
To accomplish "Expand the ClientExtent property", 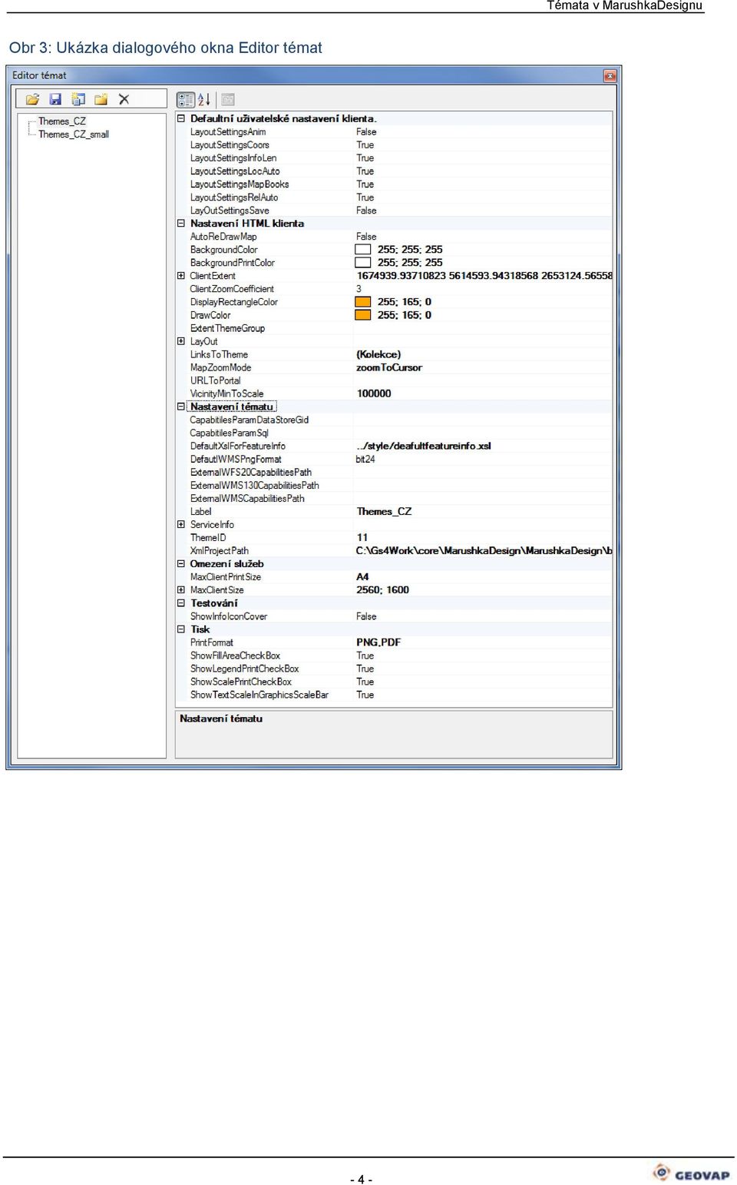I will 181,276.
